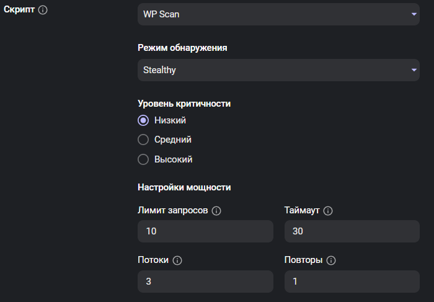Click the Настройки мощности heading
Viewport: 434px width, 302px height.
pos(184,187)
